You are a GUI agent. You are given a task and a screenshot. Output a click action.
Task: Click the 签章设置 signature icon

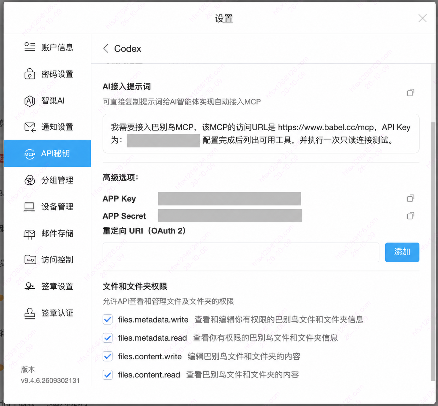(x=30, y=286)
